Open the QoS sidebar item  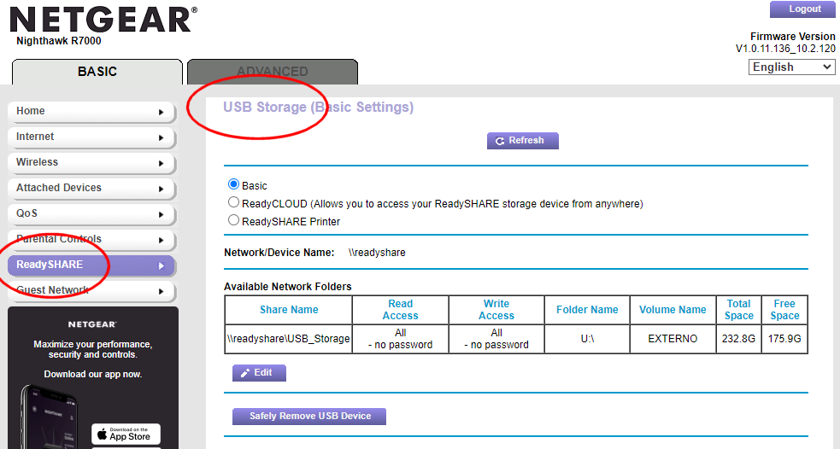tap(91, 214)
